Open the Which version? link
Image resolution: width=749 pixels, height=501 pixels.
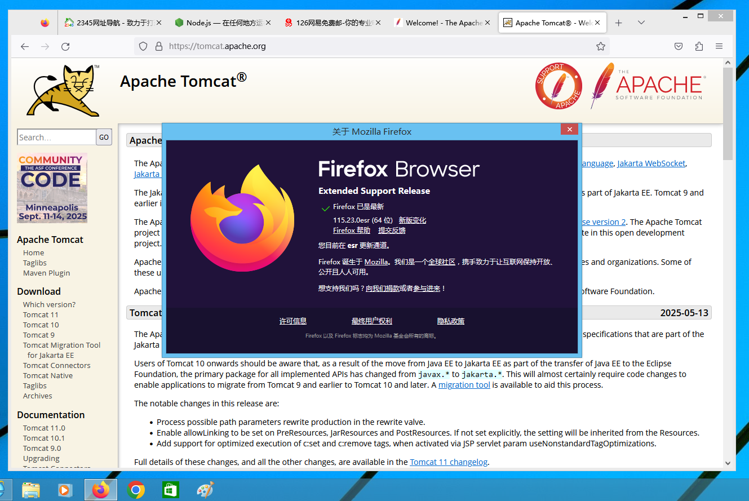point(49,304)
